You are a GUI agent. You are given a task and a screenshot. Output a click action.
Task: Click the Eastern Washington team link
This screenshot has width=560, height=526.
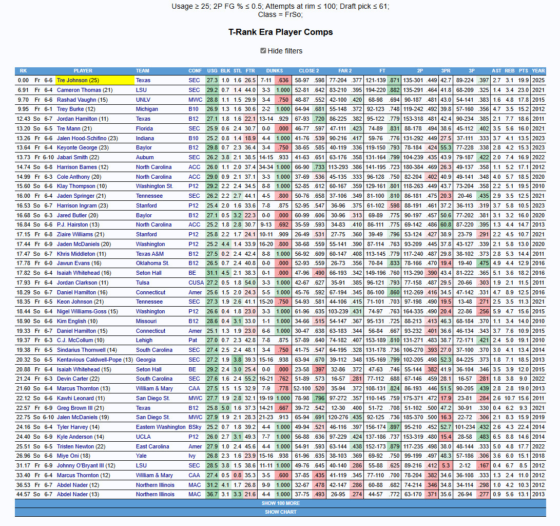coord(161,427)
